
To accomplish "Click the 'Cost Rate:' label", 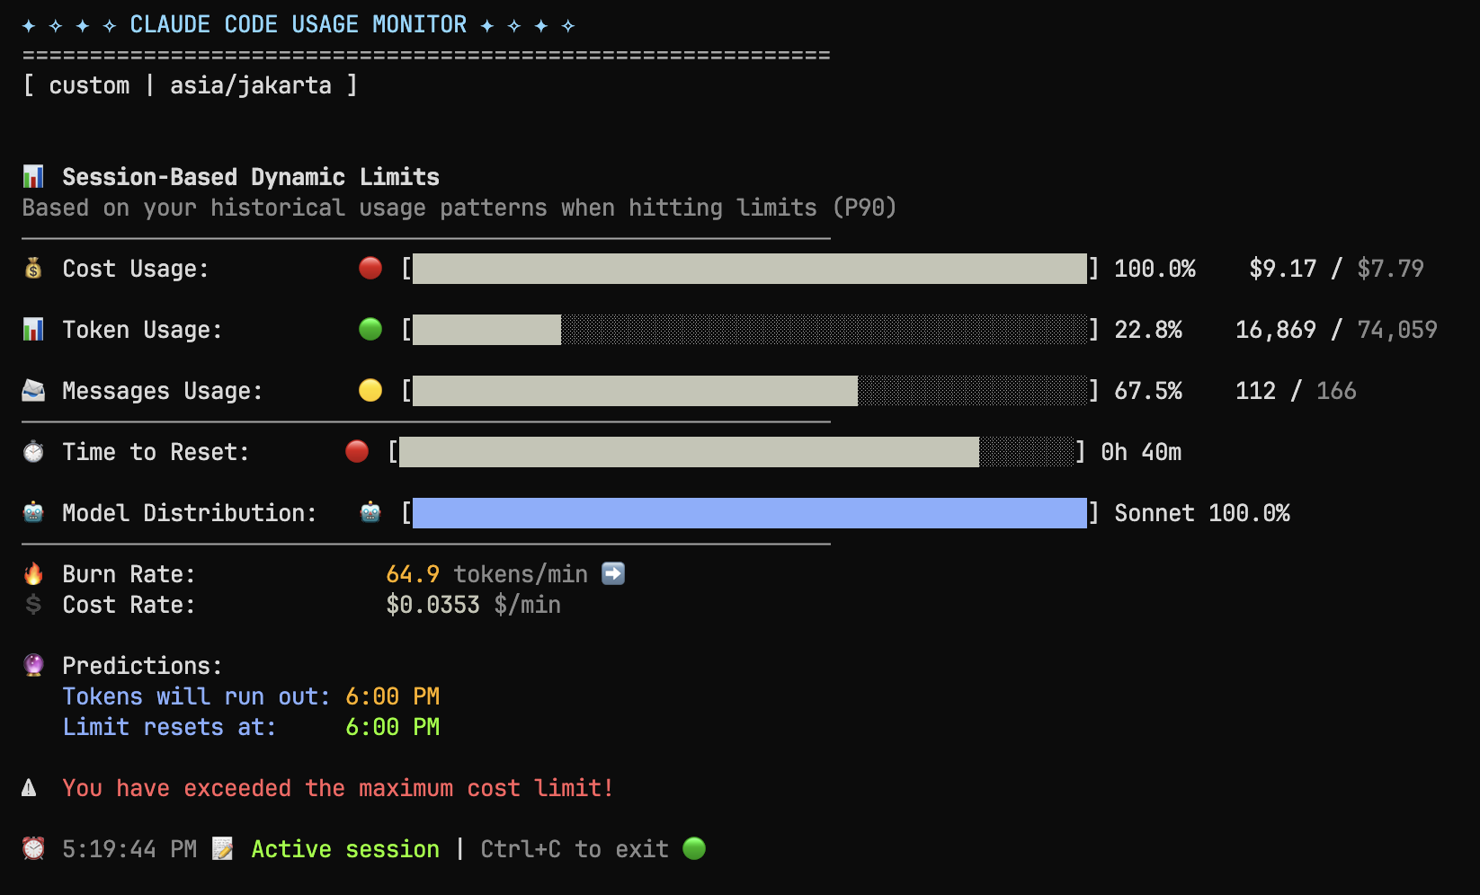I will pos(129,605).
